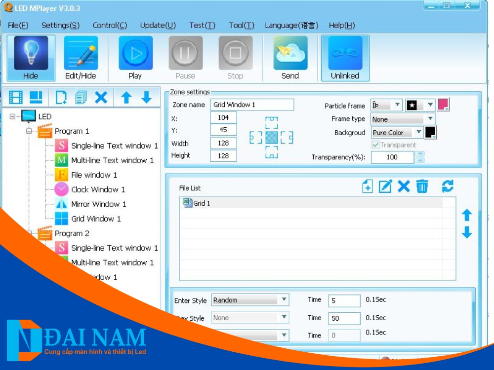Click the Hide lightbulb icon

(x=31, y=53)
